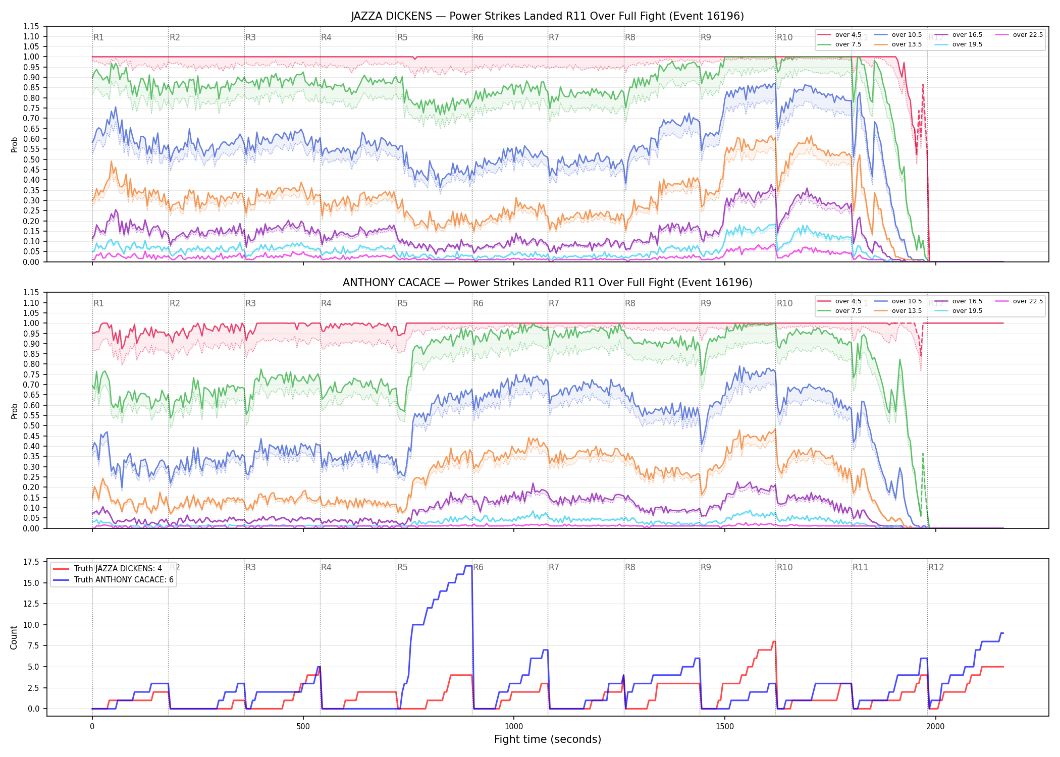Click 'Prob' axis label of Dickens chart
The height and width of the screenshot is (757, 1060).
tap(14, 145)
